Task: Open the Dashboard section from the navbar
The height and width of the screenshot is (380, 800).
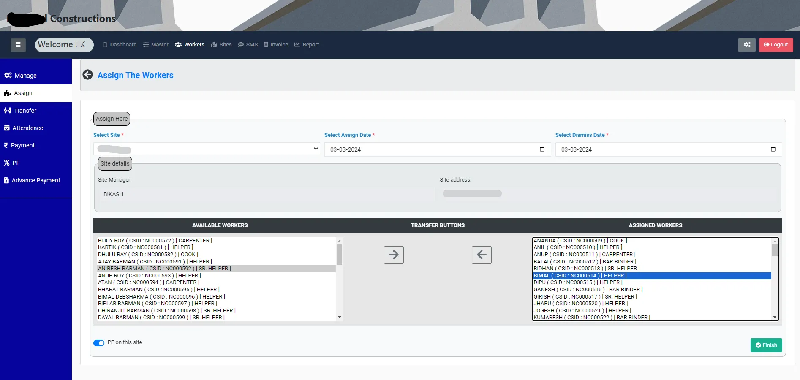Action: pos(120,44)
